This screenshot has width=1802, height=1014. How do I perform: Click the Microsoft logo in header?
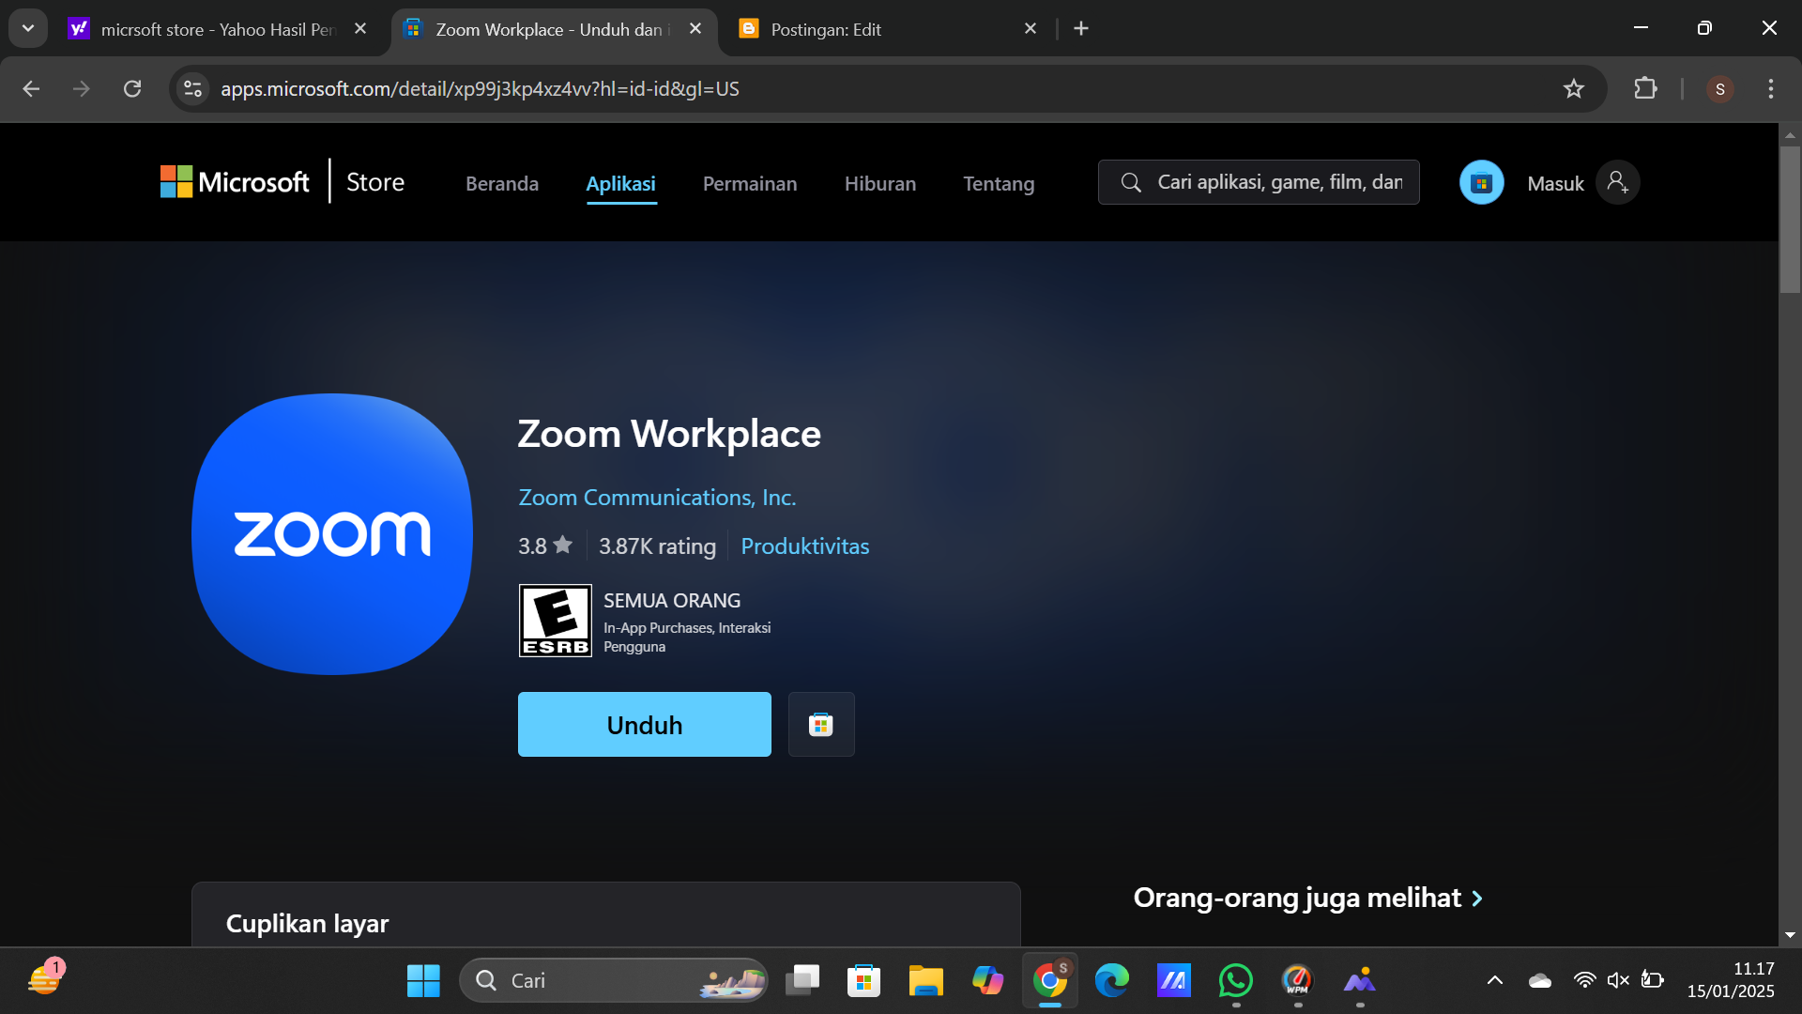tap(235, 182)
